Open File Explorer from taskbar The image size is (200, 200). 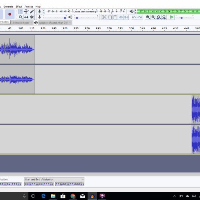point(53,196)
